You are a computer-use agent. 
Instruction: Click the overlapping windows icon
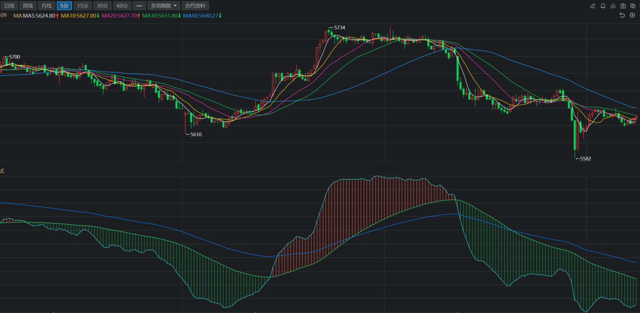(633, 6)
